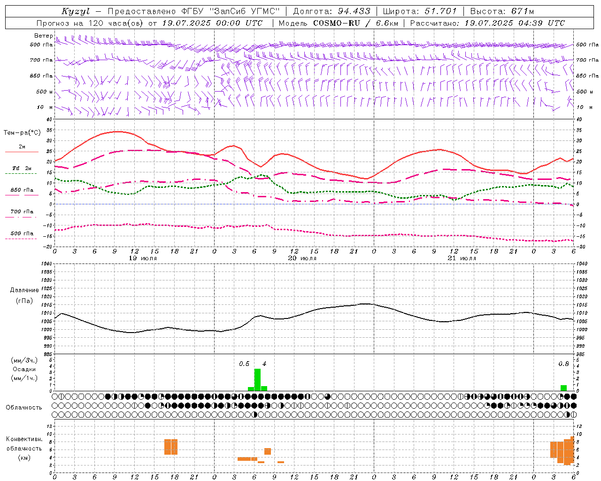601x481 pixels.
Task: Click the '21 июля' date label
Action: coord(462,258)
